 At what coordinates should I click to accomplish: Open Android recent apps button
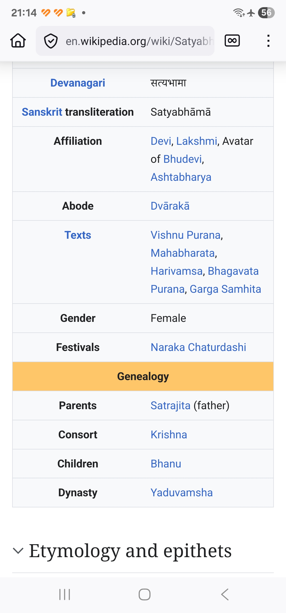(x=65, y=594)
